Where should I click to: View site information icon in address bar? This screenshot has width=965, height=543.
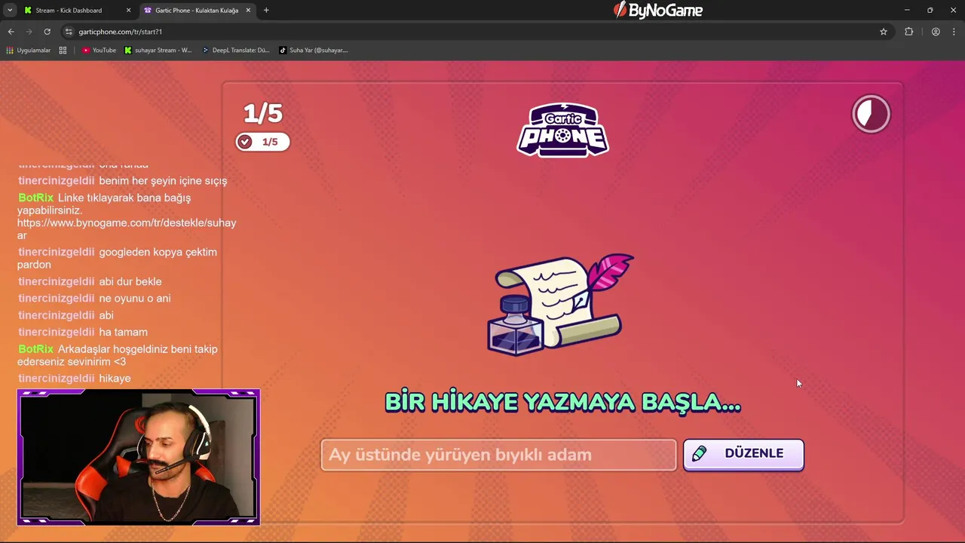69,32
